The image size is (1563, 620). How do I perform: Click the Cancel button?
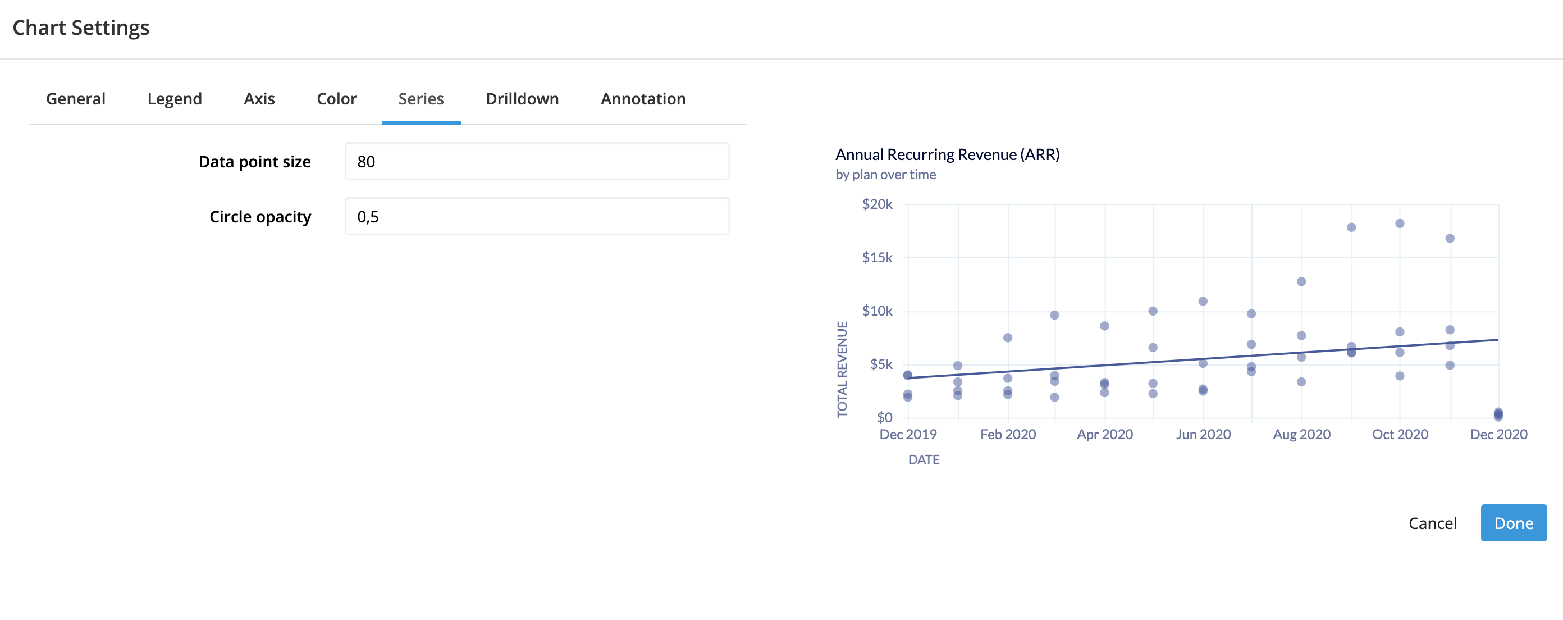click(1432, 523)
